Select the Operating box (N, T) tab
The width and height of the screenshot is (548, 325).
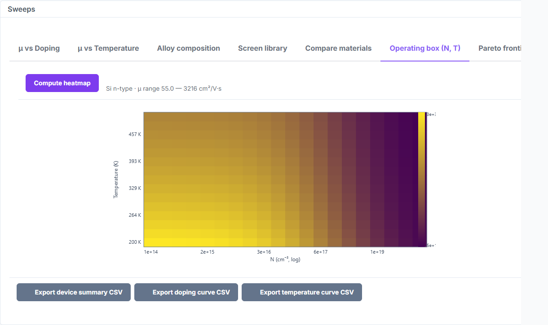click(425, 48)
